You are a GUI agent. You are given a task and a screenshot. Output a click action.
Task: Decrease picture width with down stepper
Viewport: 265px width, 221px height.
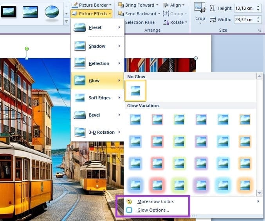pyautogui.click(x=258, y=22)
